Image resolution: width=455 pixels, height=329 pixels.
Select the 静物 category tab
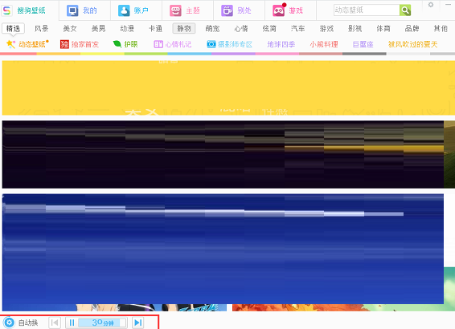coord(184,28)
